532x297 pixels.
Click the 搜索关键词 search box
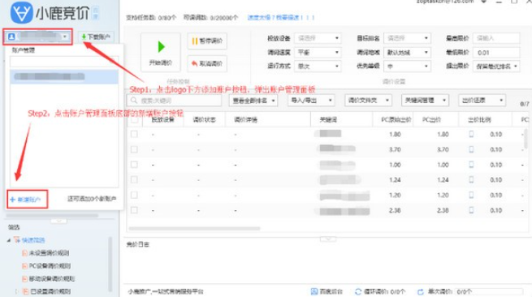pos(174,101)
